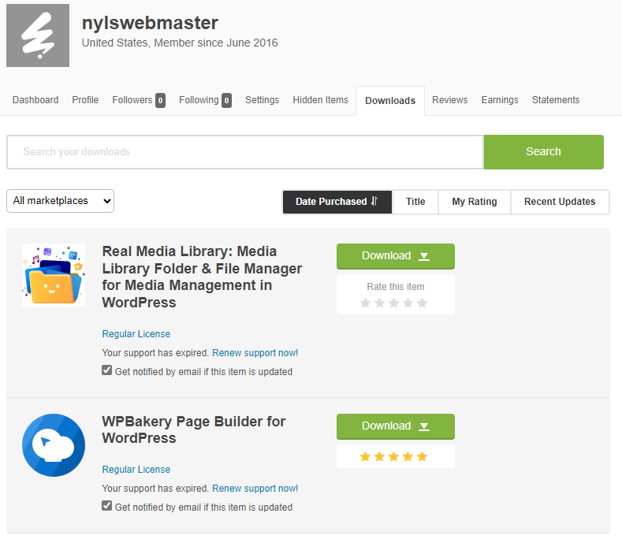Sort by Date Purchased
622x554 pixels.
(337, 202)
